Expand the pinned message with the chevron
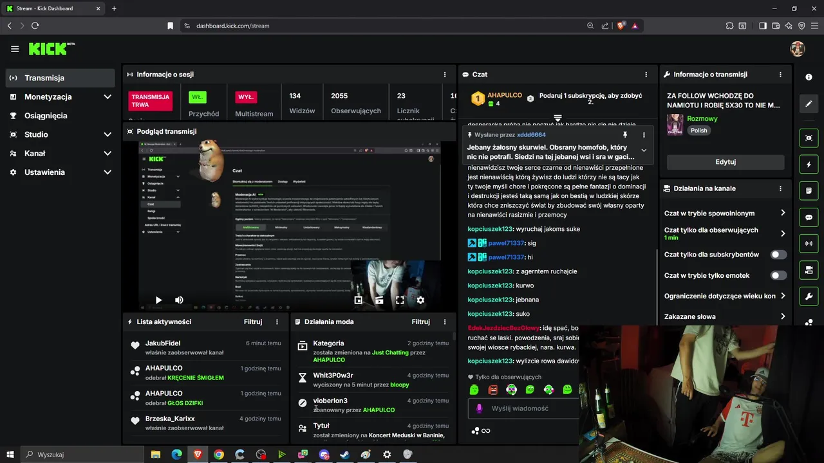Screen dimensions: 824x463 pyautogui.click(x=644, y=150)
